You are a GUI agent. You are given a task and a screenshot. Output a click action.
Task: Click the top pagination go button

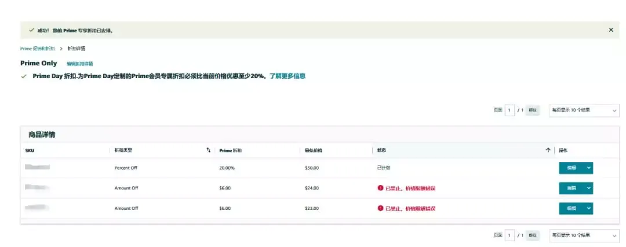pyautogui.click(x=533, y=110)
